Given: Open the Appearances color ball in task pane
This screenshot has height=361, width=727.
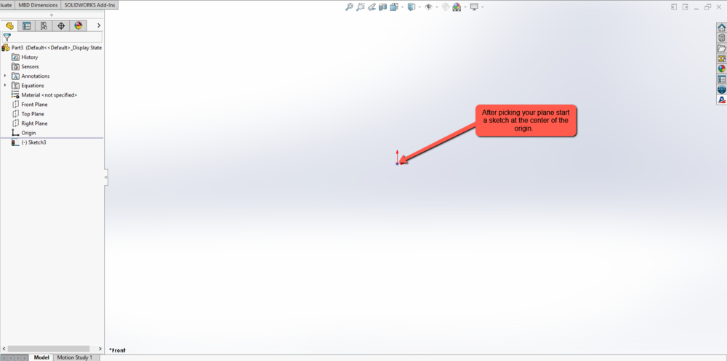Looking at the screenshot, I should 721,69.
